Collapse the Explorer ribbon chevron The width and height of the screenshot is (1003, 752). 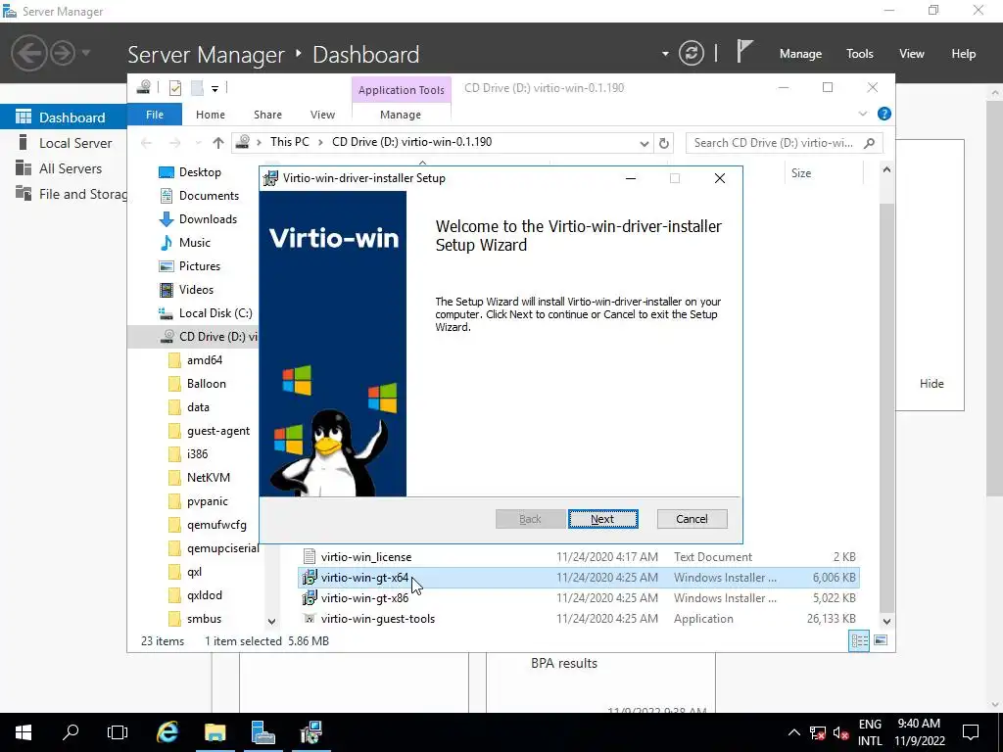[862, 114]
